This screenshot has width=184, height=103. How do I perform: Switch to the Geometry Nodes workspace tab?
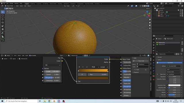pyautogui.click(x=89, y=4)
